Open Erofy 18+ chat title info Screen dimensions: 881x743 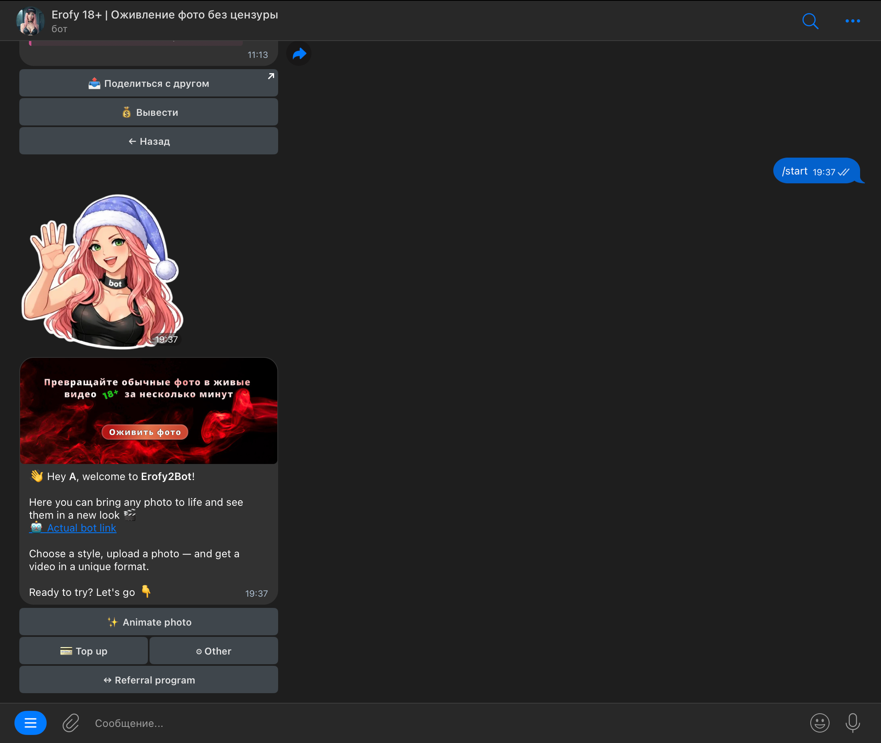165,15
